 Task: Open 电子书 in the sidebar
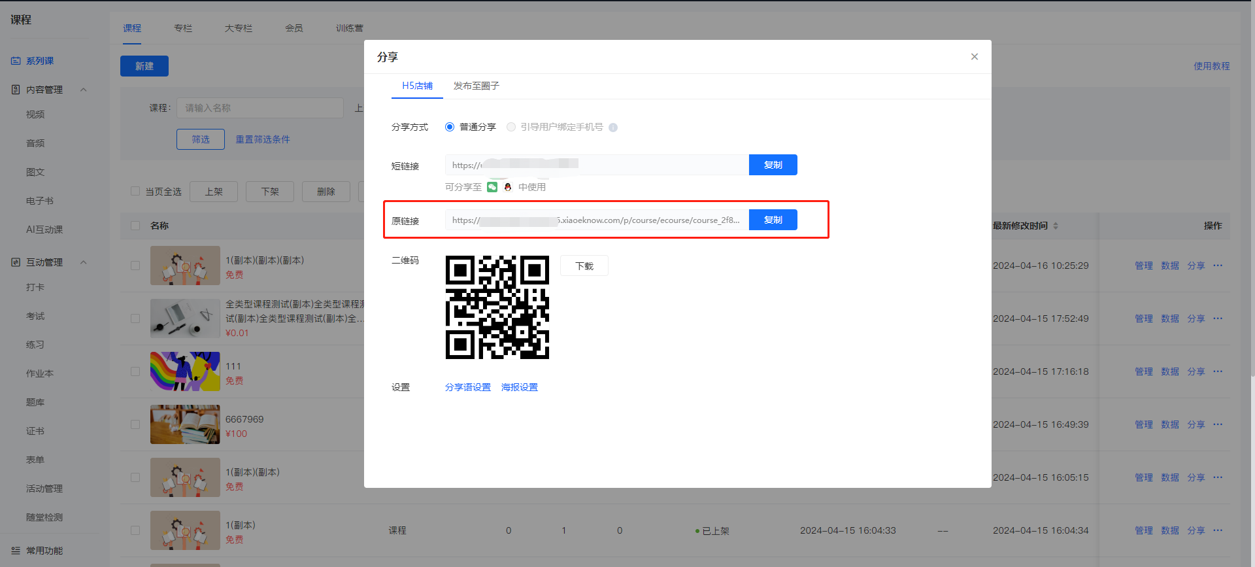(x=40, y=201)
